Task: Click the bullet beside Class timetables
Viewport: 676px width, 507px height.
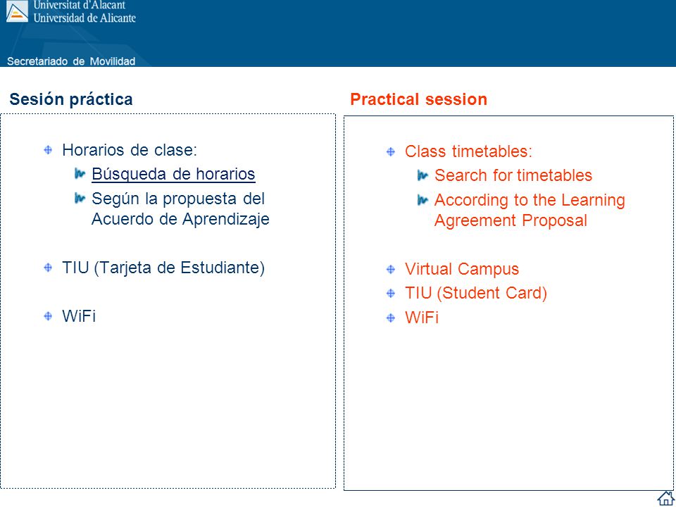Action: (x=391, y=152)
